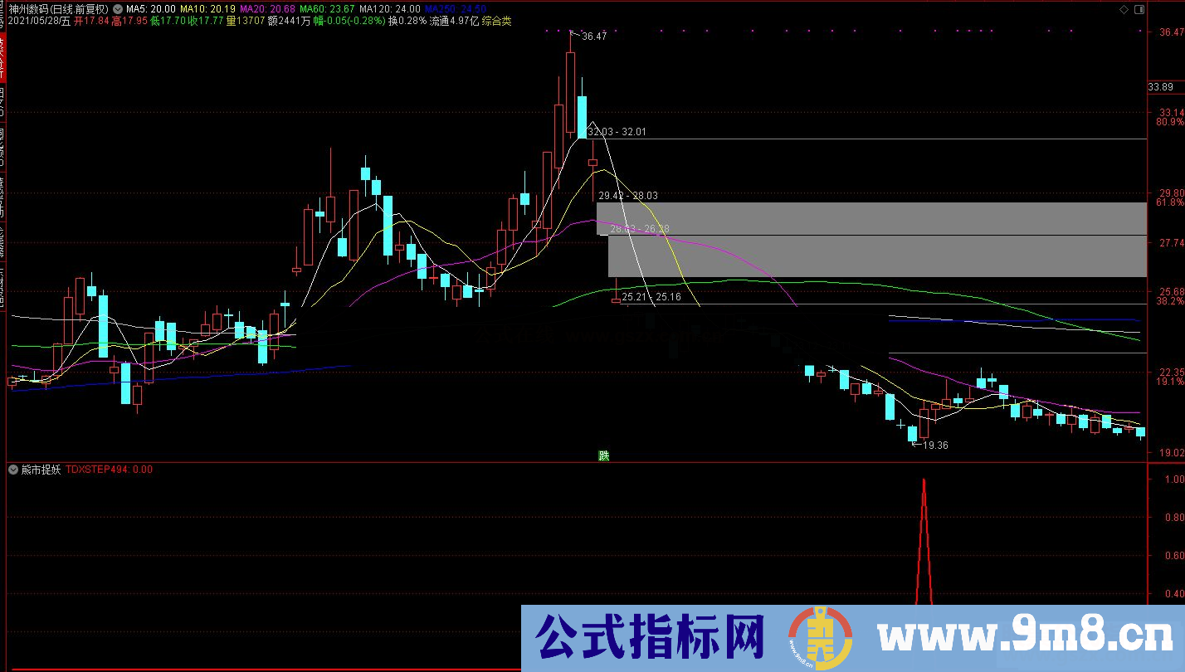1185x672 pixels.
Task: Open the 日线 period selector in title
Action: (65, 7)
